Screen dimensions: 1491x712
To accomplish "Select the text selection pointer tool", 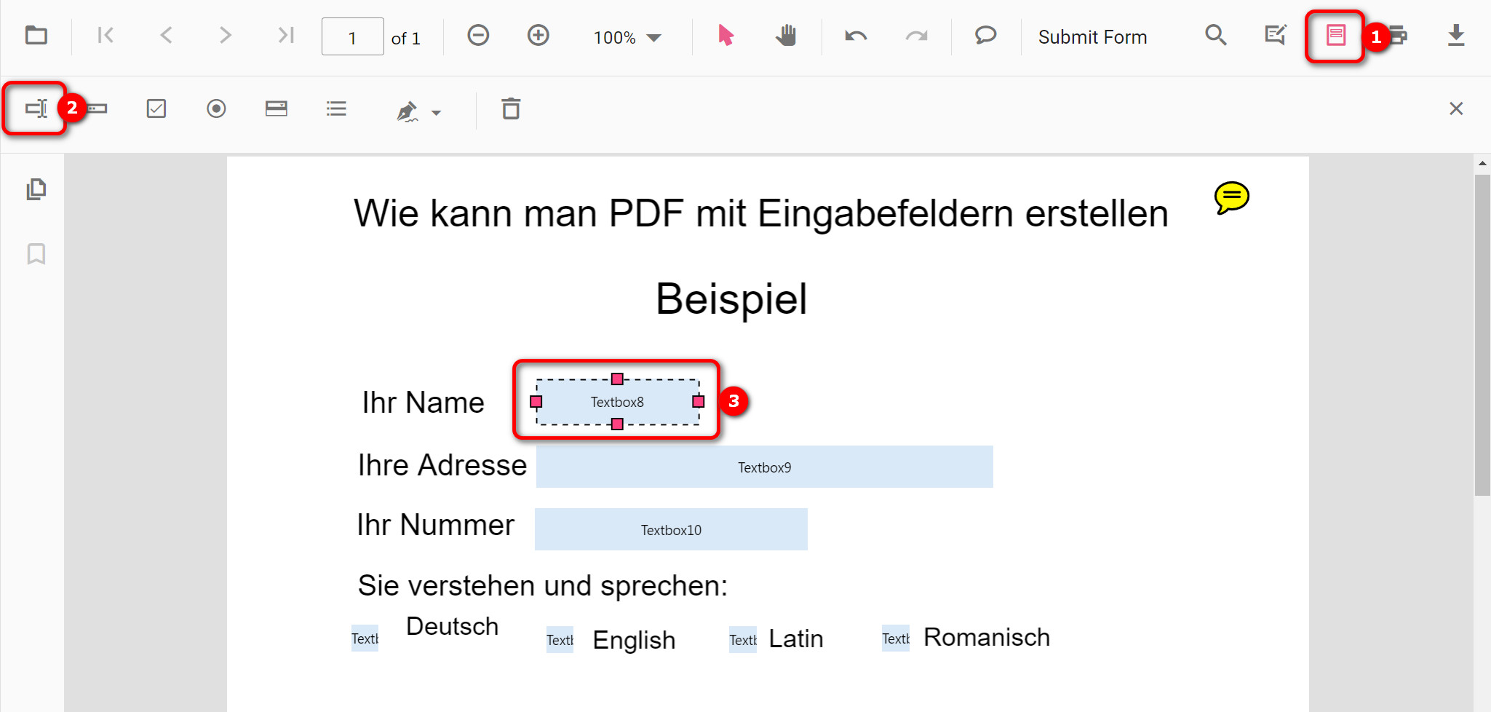I will 725,35.
